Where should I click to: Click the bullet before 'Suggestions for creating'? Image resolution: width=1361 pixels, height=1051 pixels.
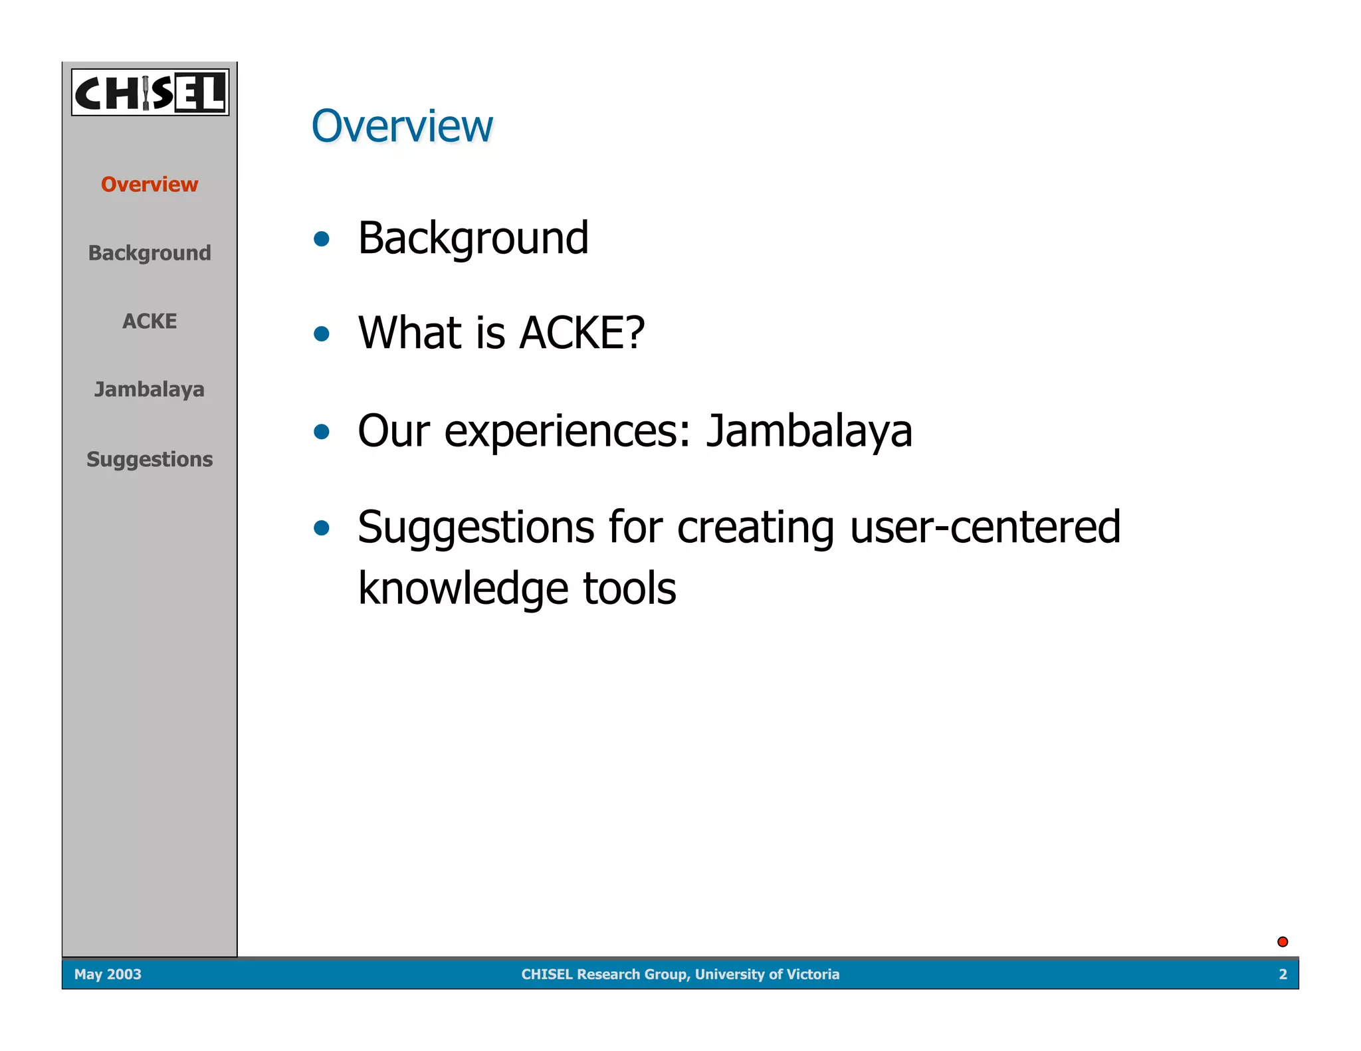(x=322, y=528)
